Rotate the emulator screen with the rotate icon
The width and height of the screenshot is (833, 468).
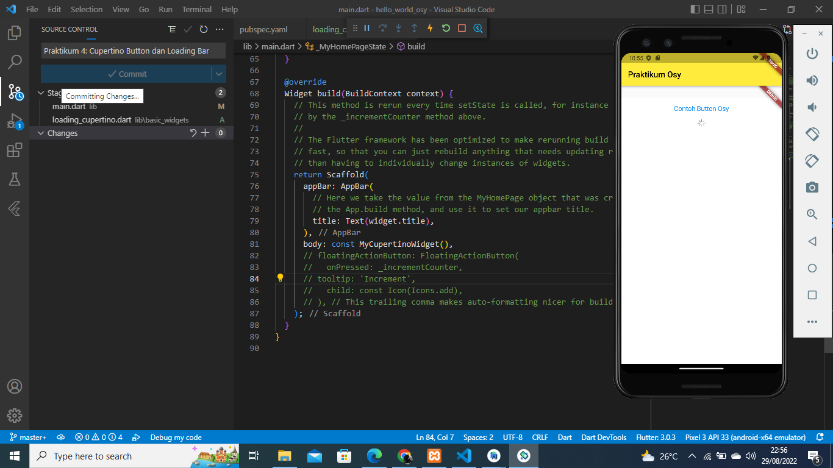[x=812, y=134]
